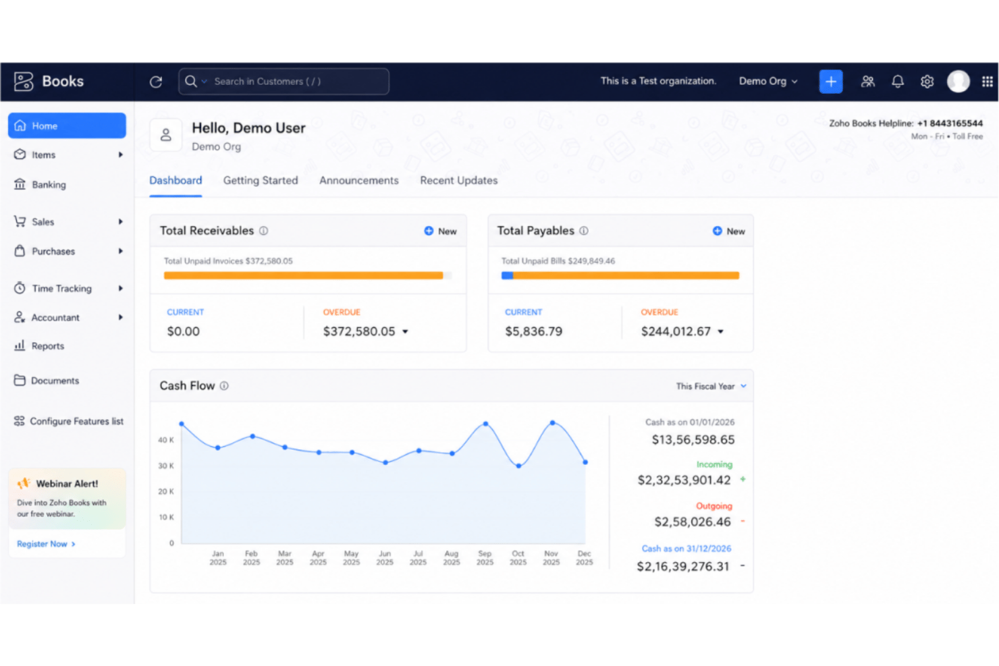
Task: Open settings gear icon
Action: coord(927,82)
